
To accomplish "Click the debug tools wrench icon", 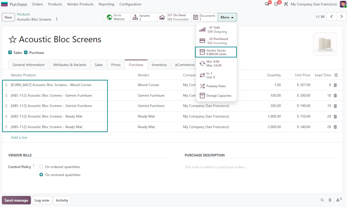I will tap(286, 4).
